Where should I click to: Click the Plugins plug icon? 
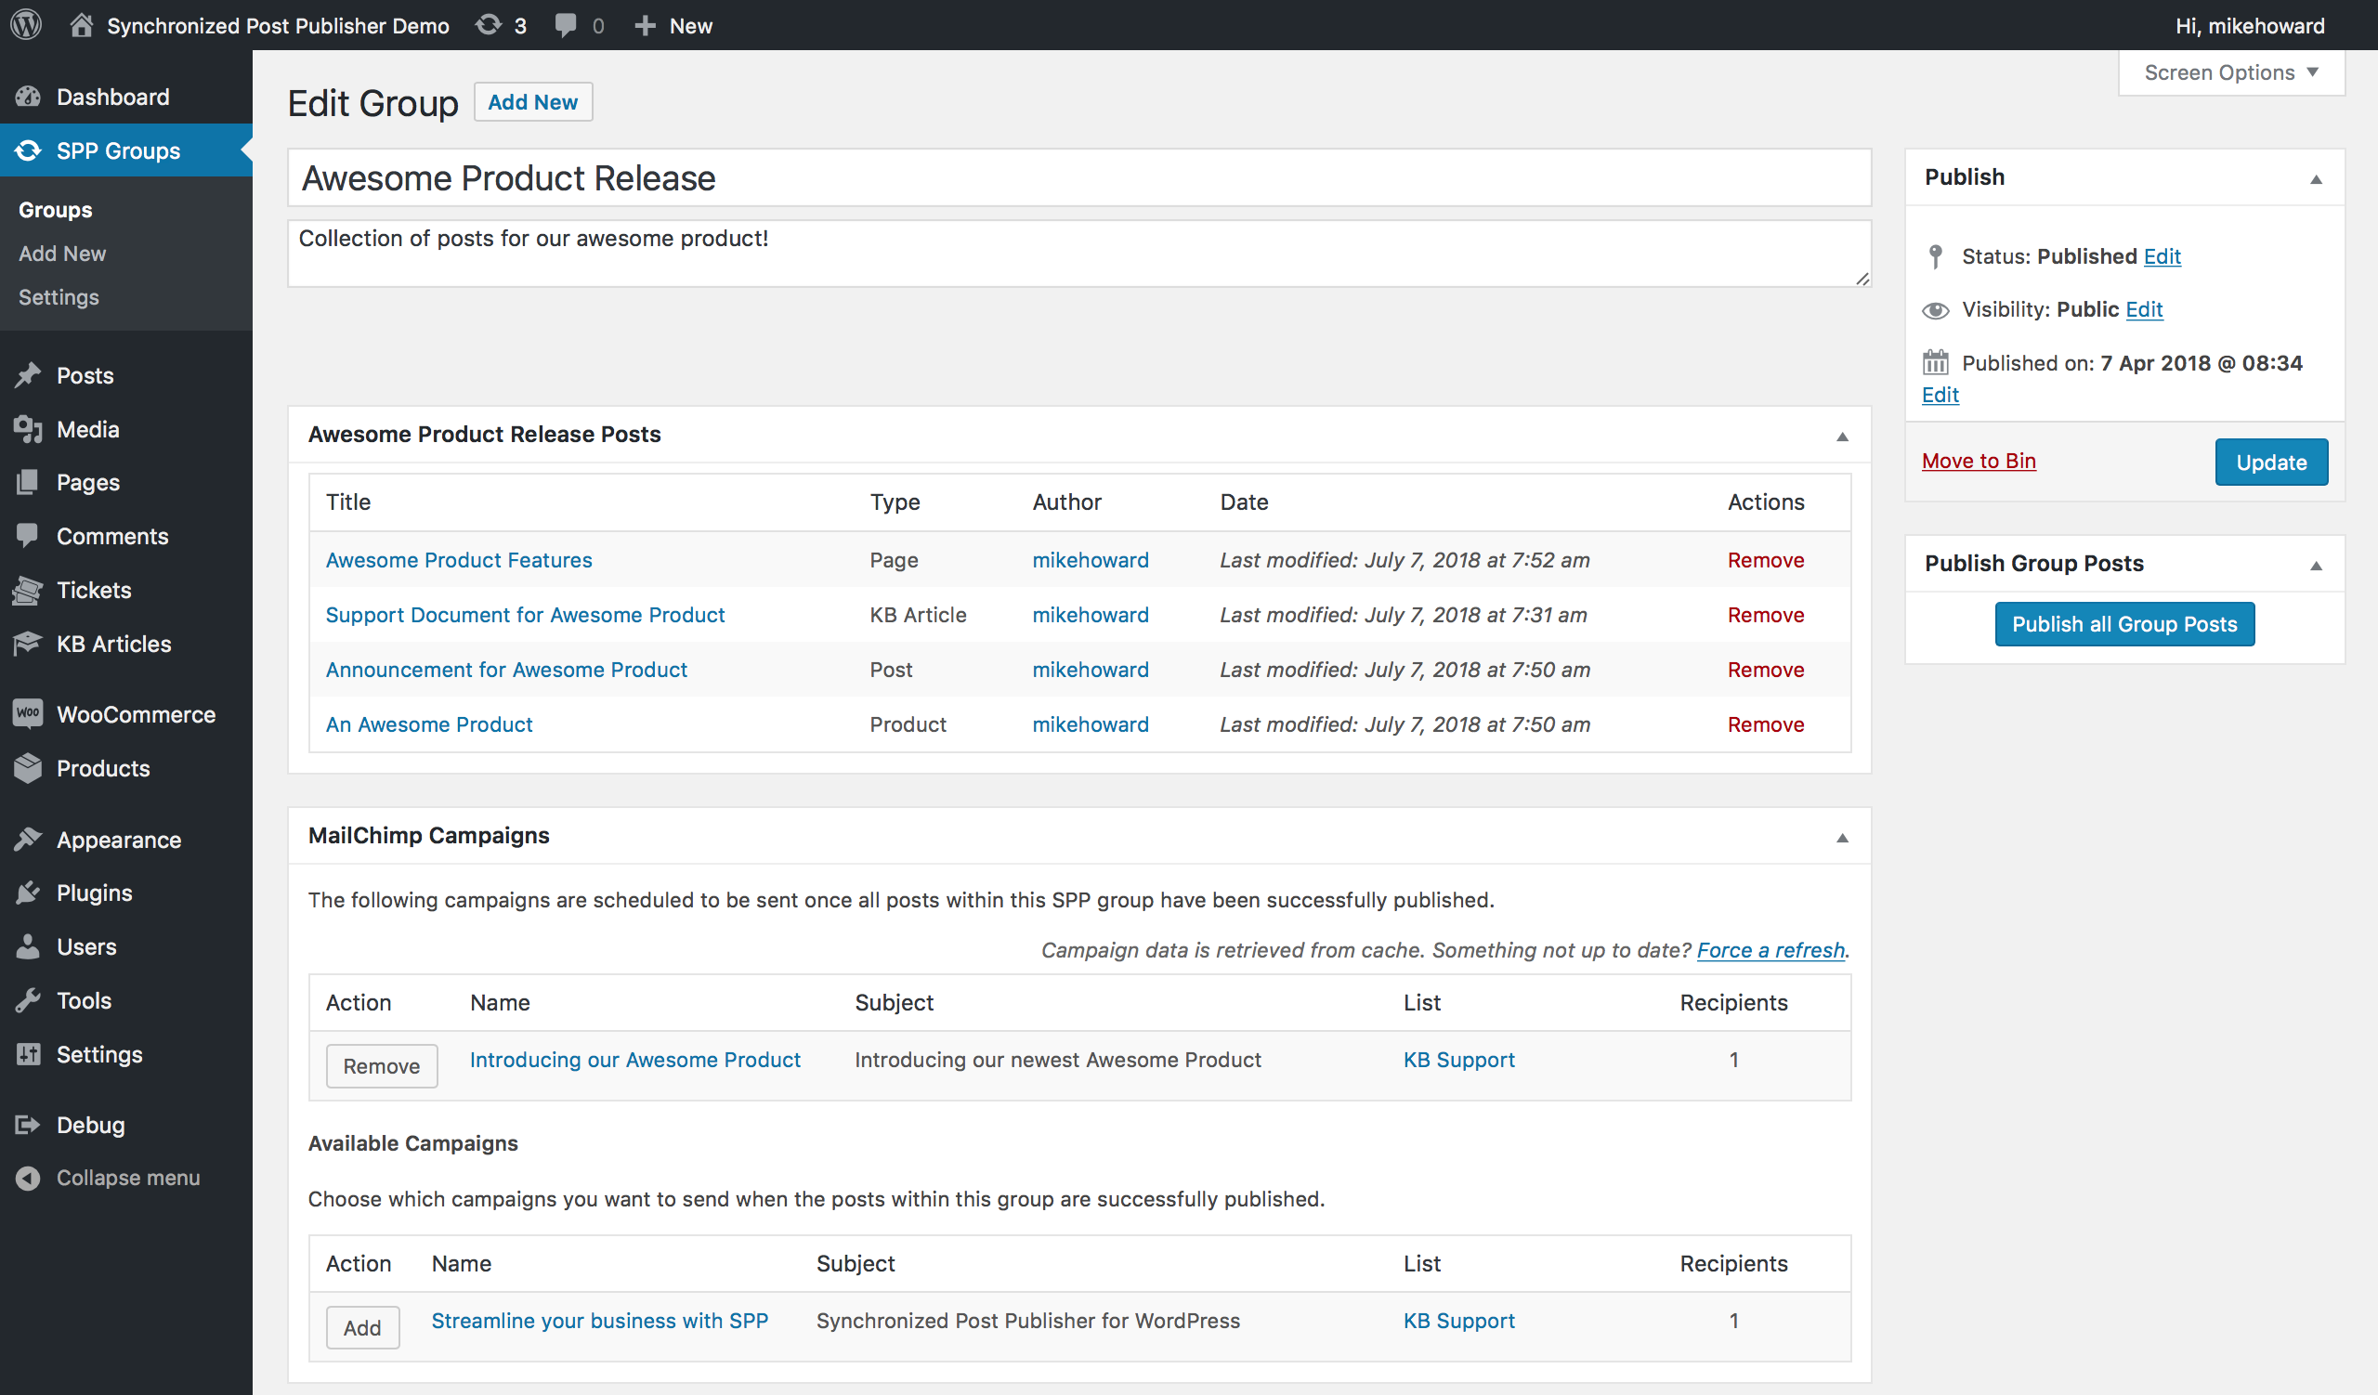28,893
